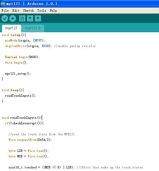Screen dimensions: 159x171
Task: Click on the void loop() declaration
Action: pyautogui.click(x=13, y=90)
